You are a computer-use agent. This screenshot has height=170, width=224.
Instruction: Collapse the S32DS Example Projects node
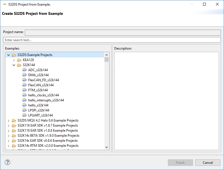pos(9,55)
